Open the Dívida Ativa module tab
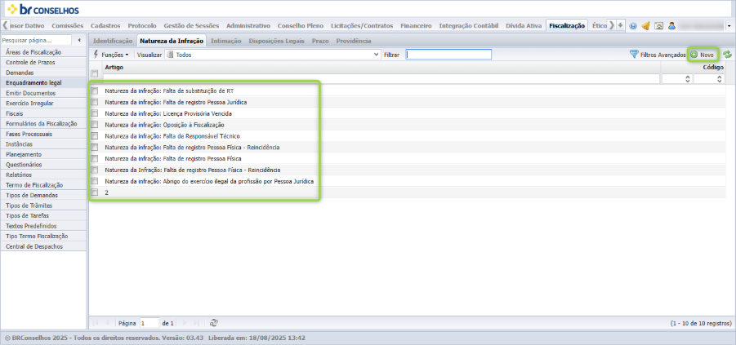The image size is (736, 345). click(x=524, y=26)
